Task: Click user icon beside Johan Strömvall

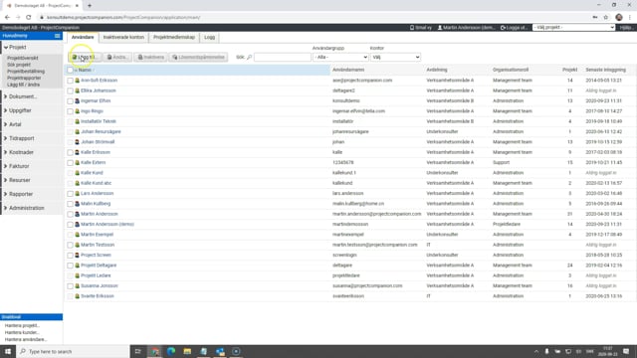Action: (78, 142)
